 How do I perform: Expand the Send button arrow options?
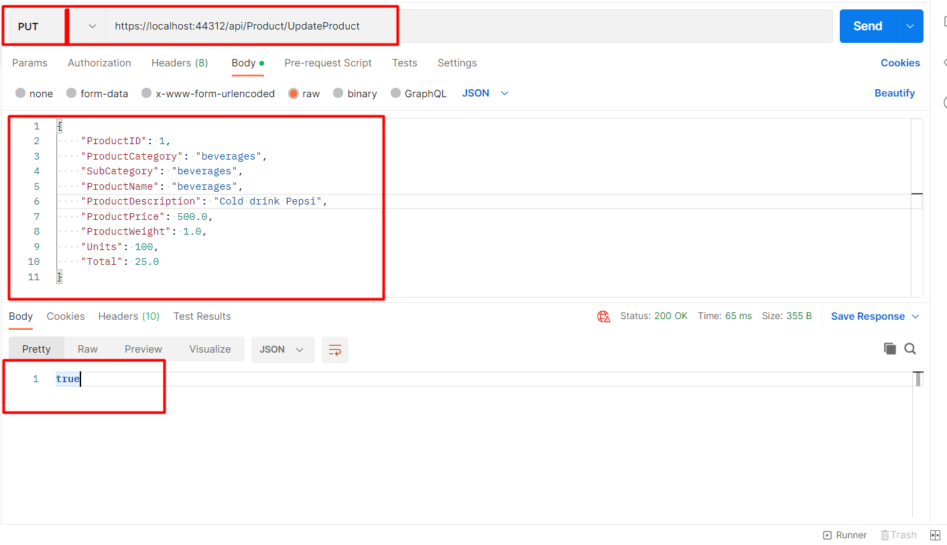point(909,26)
